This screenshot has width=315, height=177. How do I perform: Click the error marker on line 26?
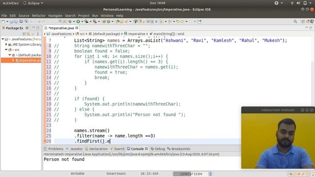coord(45,141)
